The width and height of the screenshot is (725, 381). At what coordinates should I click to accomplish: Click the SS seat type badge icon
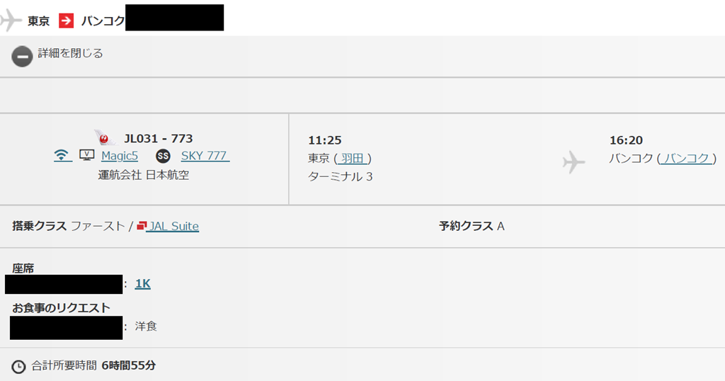(163, 157)
